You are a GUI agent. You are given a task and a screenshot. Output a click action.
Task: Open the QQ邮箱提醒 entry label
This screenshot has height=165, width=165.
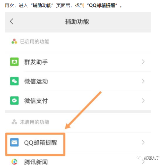(41, 143)
